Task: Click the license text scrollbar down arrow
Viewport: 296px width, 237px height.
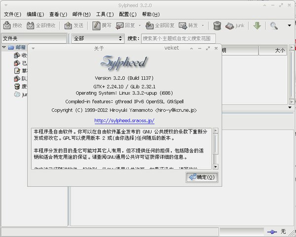Action: [216, 167]
